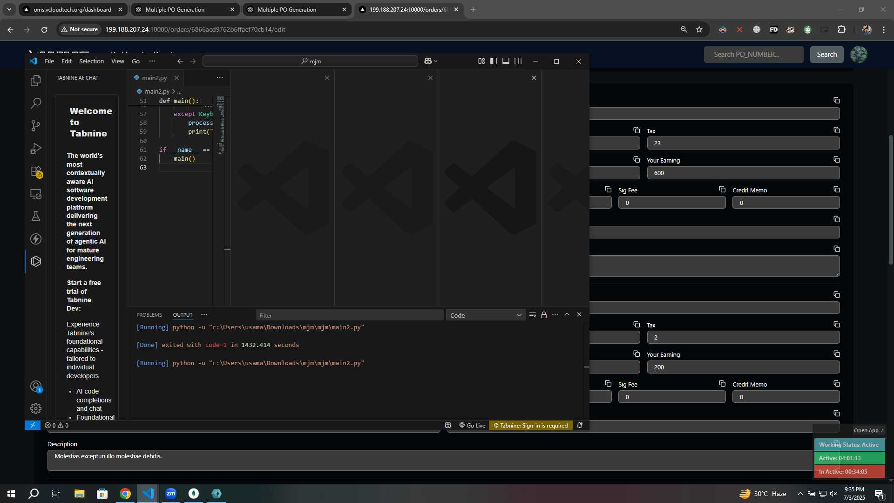Copy the Your Earning 600 value
Viewport: 894px width, 503px height.
[837, 159]
